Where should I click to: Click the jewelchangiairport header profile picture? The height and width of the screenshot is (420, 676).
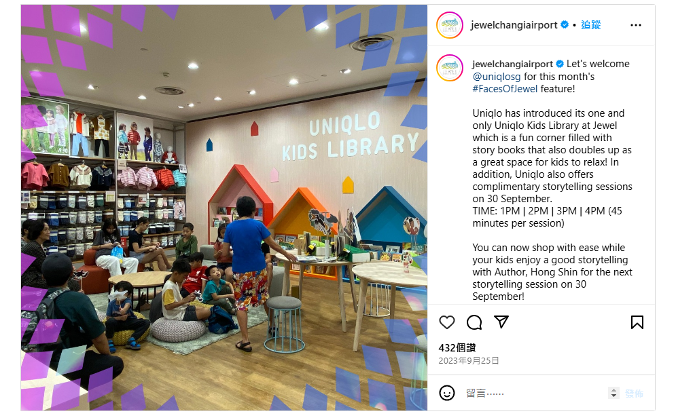(450, 25)
